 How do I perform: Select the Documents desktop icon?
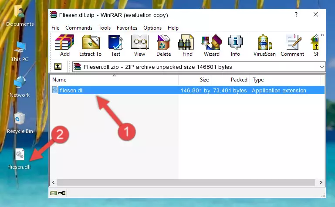coord(20,16)
